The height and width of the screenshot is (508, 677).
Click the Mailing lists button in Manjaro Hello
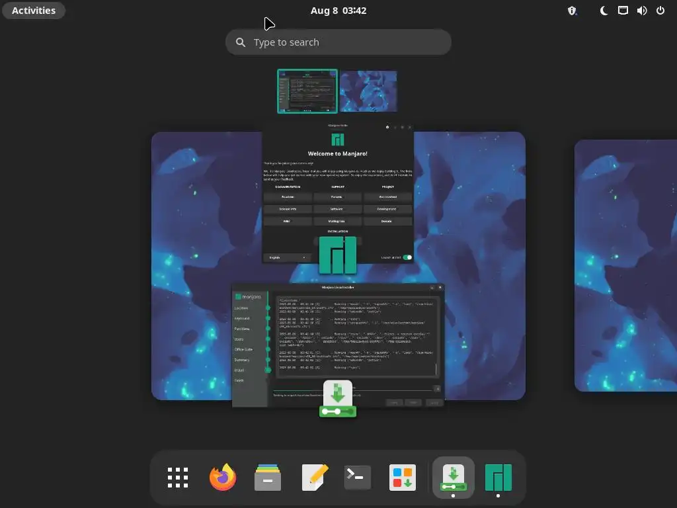(337, 221)
